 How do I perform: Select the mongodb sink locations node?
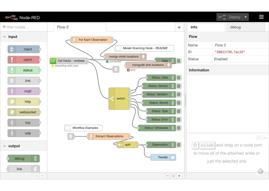point(149,65)
